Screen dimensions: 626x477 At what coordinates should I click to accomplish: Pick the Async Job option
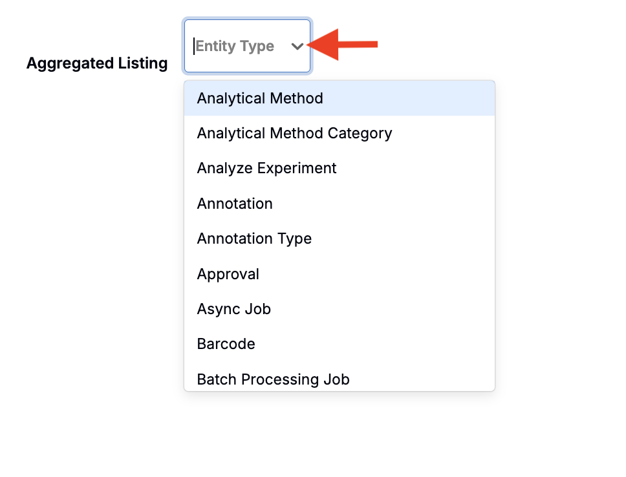click(x=340, y=309)
